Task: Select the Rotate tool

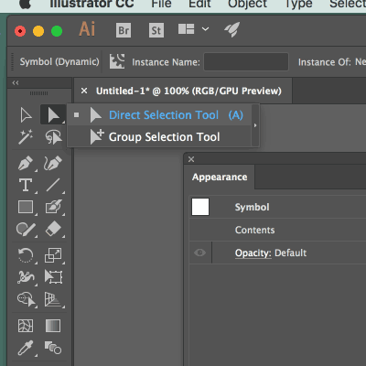Action: 26,255
